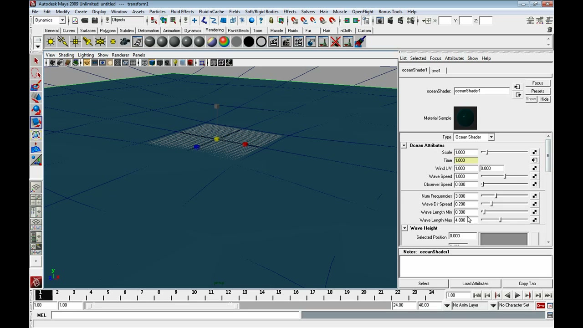Click the red X paint icon in shelf
The image size is (583, 328).
[336, 42]
